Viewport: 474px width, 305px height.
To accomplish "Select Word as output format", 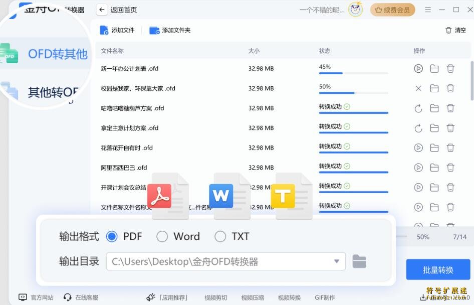I will [x=162, y=236].
